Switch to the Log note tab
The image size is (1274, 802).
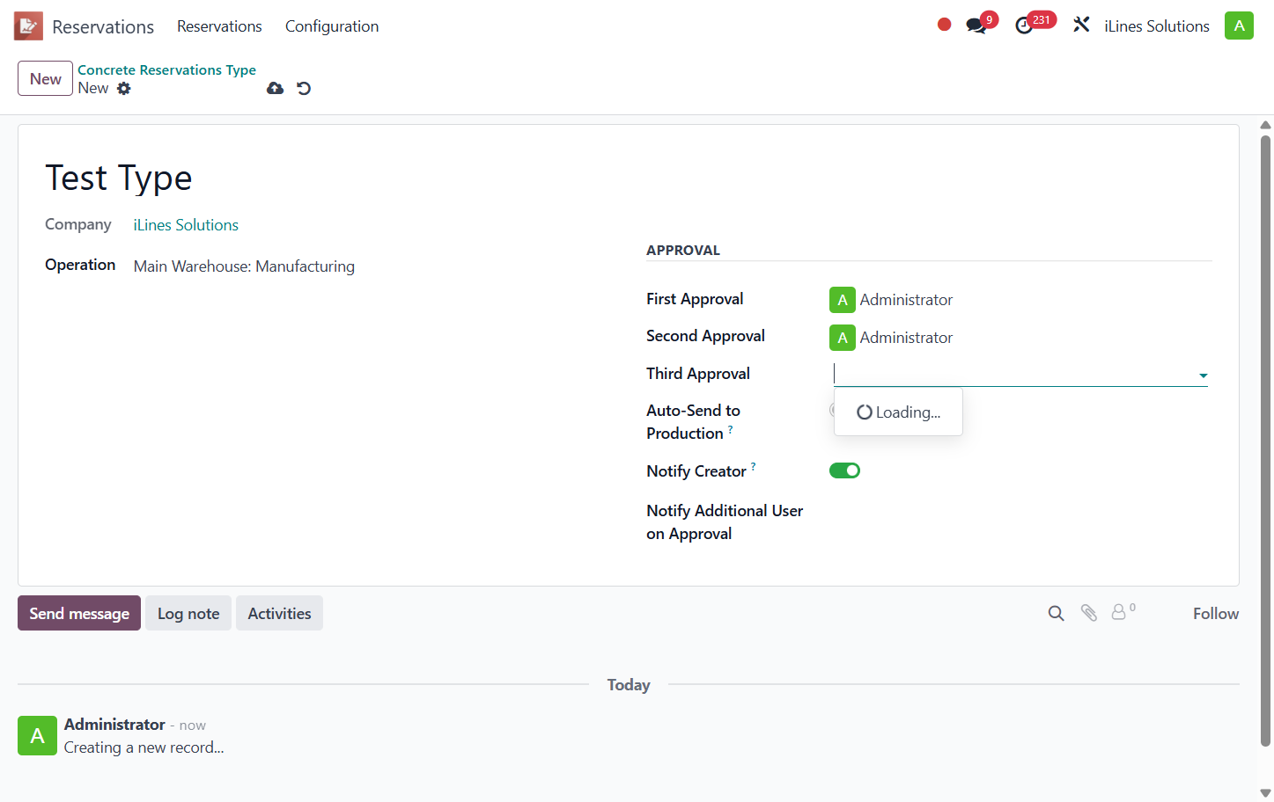pos(188,613)
